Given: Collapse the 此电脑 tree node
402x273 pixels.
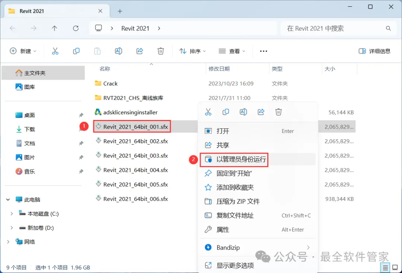Looking at the screenshot, I should [x=8, y=200].
